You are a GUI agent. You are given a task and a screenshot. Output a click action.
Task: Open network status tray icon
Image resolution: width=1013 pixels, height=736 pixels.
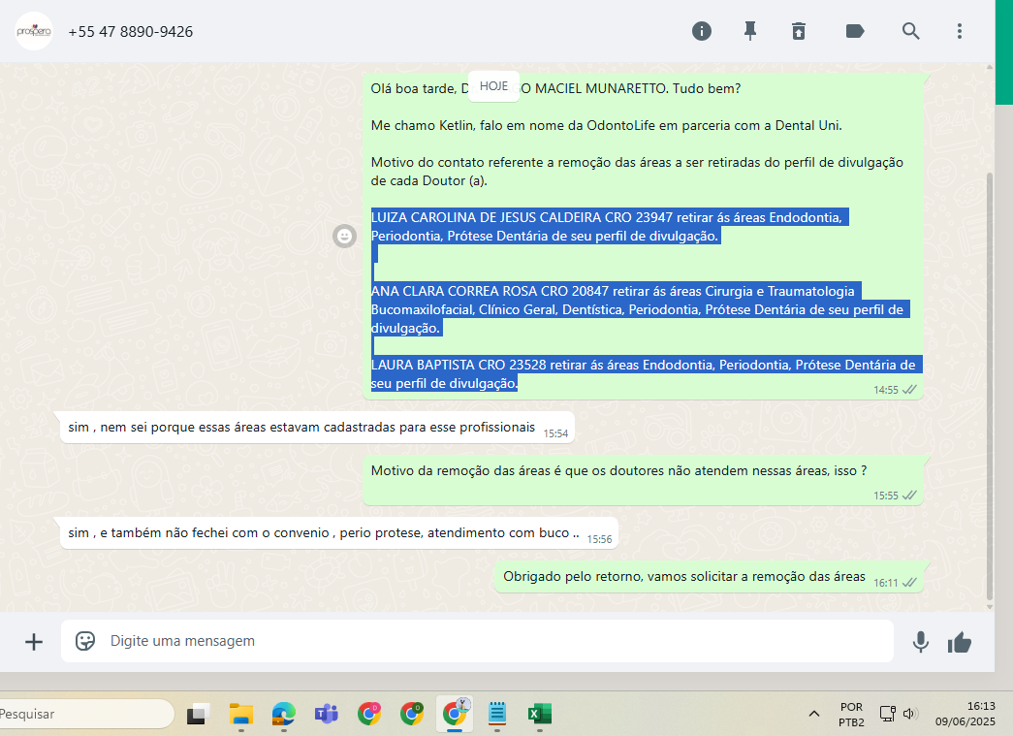pyautogui.click(x=888, y=714)
